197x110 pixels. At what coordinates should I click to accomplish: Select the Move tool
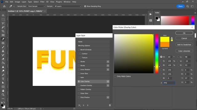click(3, 15)
